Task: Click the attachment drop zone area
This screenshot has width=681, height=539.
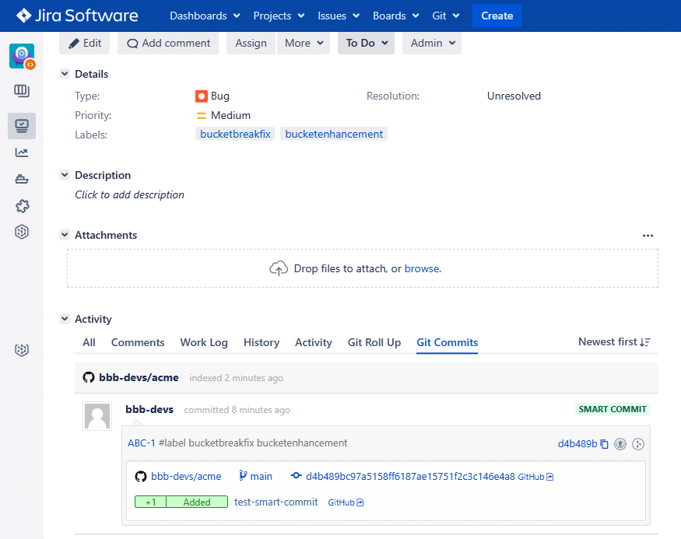Action: pos(363,268)
